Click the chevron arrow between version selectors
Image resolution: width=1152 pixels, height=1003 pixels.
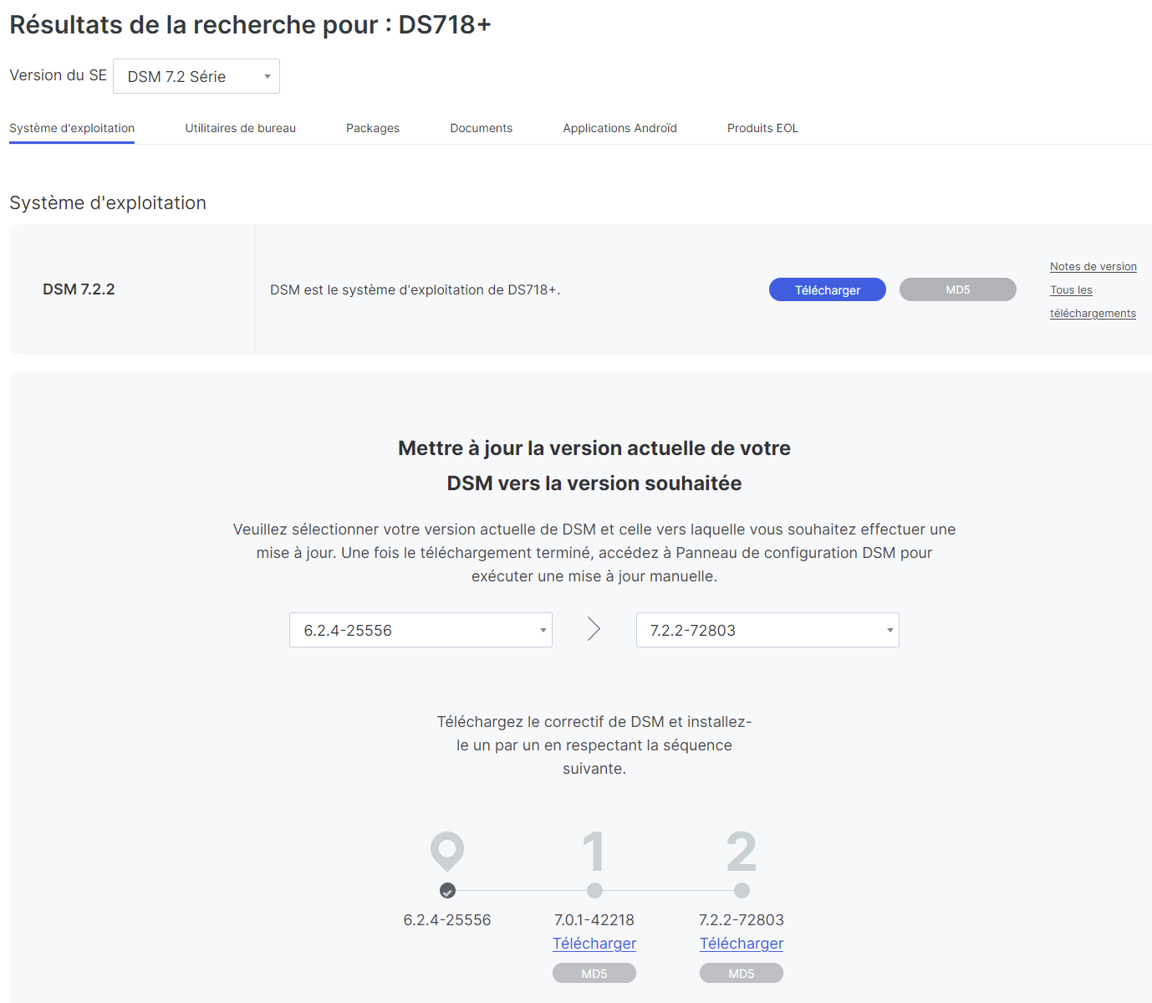[594, 629]
